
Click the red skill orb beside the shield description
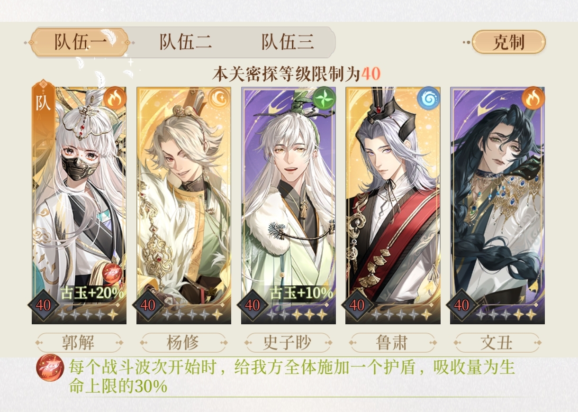pos(50,368)
